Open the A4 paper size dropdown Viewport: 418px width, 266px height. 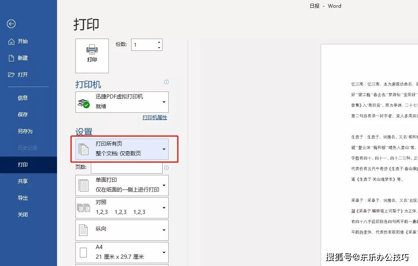tap(122, 253)
